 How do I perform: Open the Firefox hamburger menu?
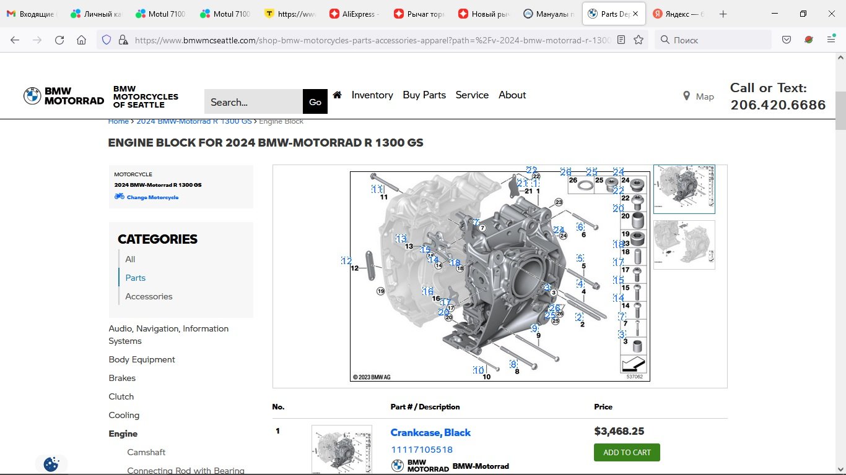[x=831, y=40]
